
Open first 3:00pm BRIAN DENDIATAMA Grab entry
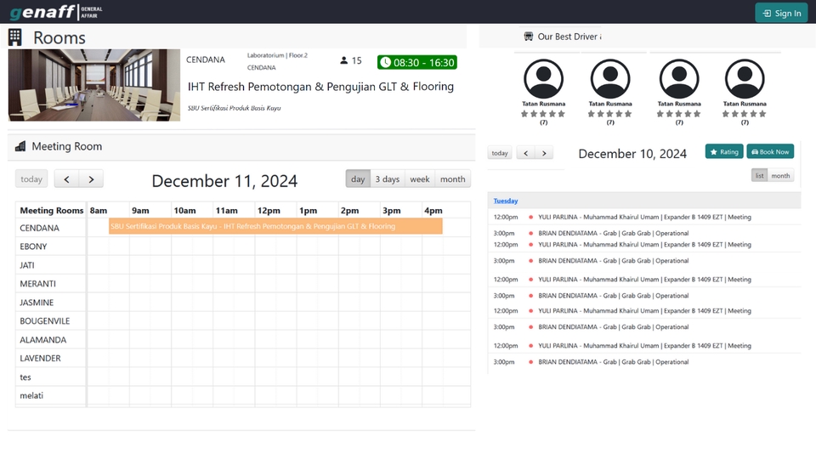click(x=644, y=233)
